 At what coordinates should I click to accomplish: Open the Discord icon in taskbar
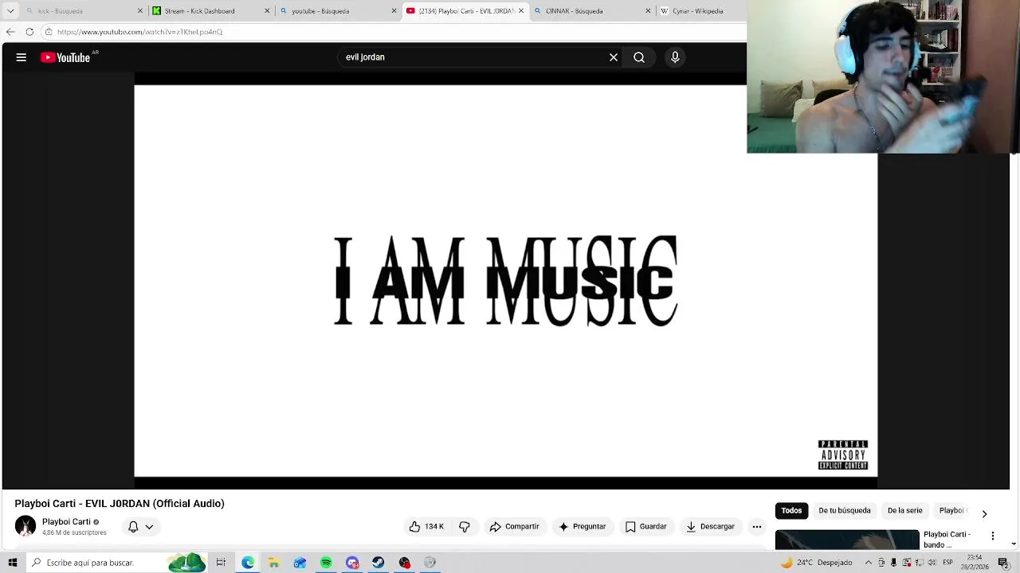pos(352,563)
